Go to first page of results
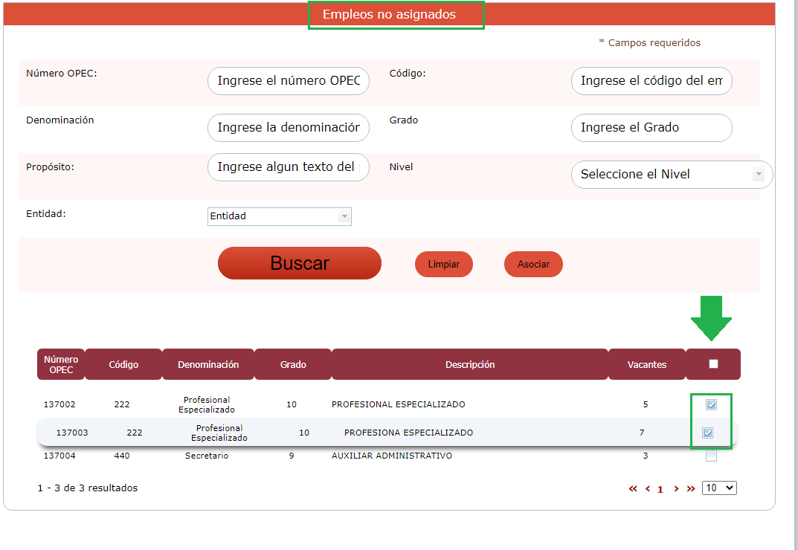 pos(633,489)
